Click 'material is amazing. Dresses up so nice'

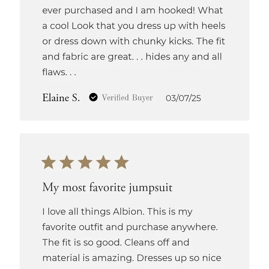132,258
